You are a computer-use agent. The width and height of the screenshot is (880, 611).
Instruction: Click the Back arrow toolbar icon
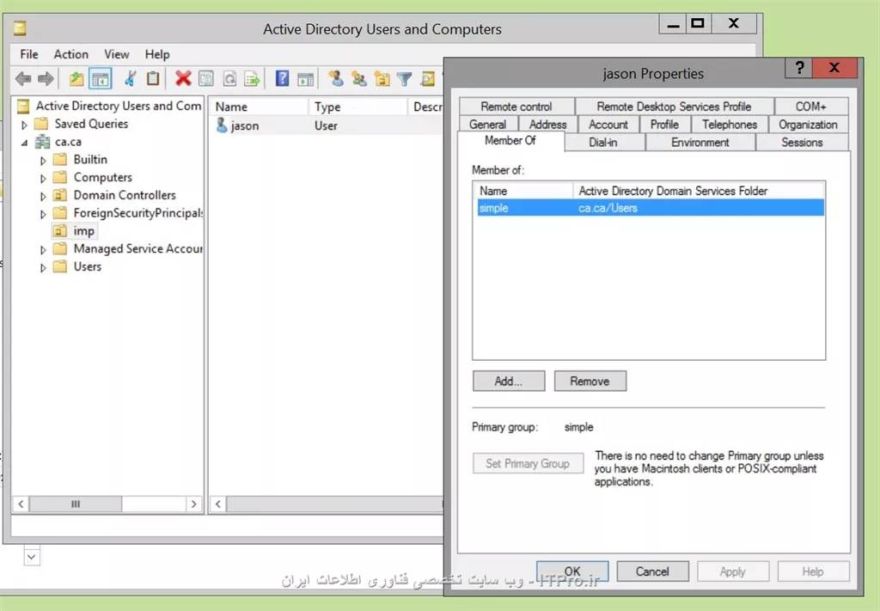[x=23, y=78]
